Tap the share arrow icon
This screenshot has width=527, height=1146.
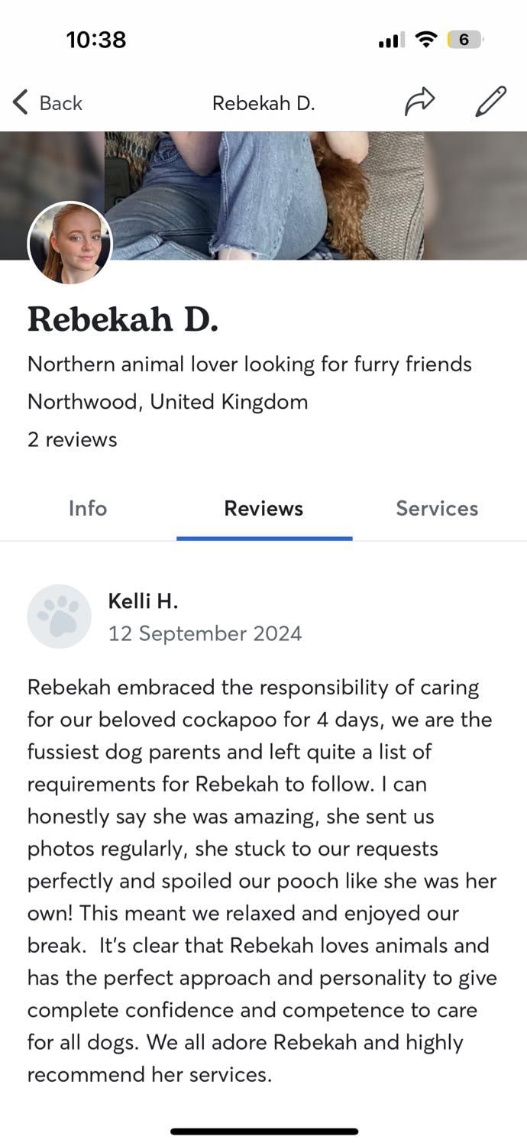click(419, 102)
